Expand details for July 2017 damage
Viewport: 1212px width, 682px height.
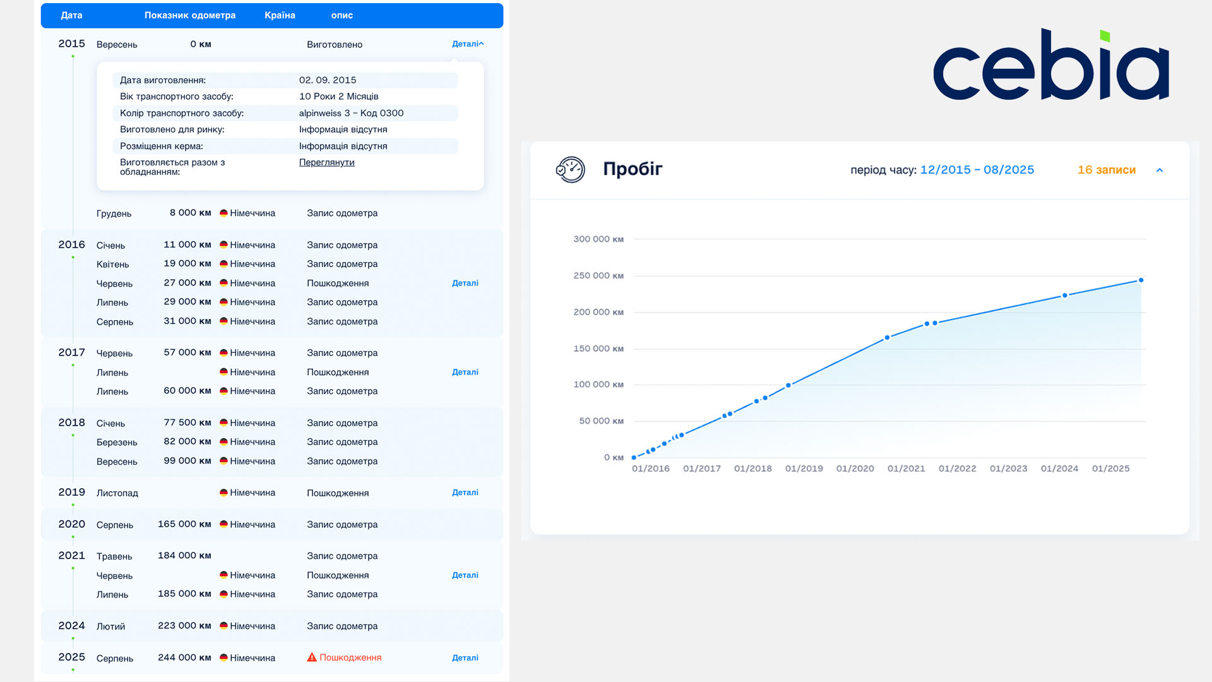[x=465, y=372]
